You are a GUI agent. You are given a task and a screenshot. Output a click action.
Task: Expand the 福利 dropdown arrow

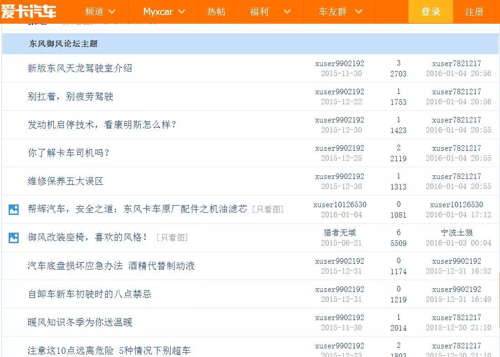point(287,12)
